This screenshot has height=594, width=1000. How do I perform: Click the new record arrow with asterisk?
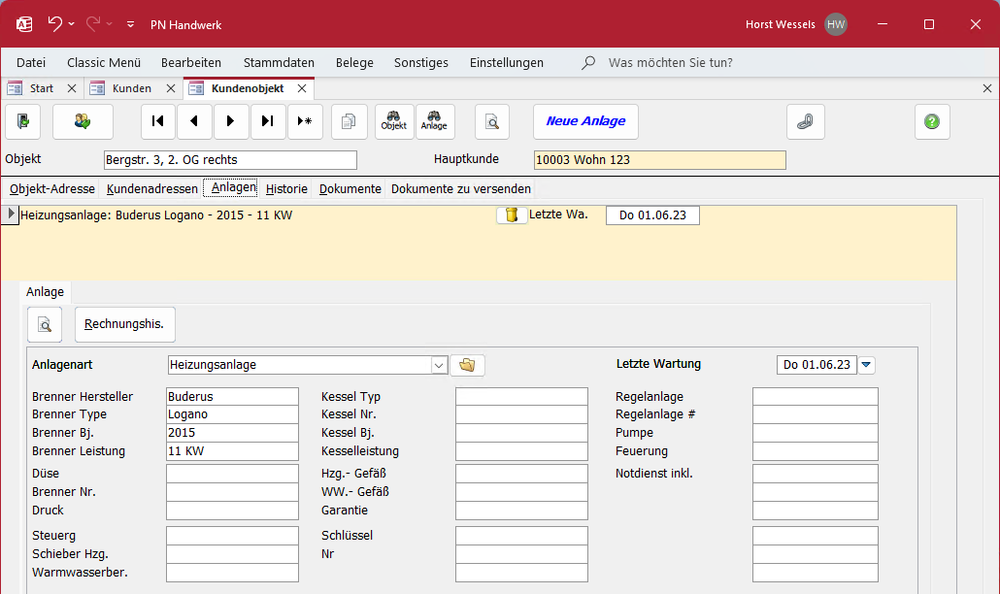(x=305, y=121)
